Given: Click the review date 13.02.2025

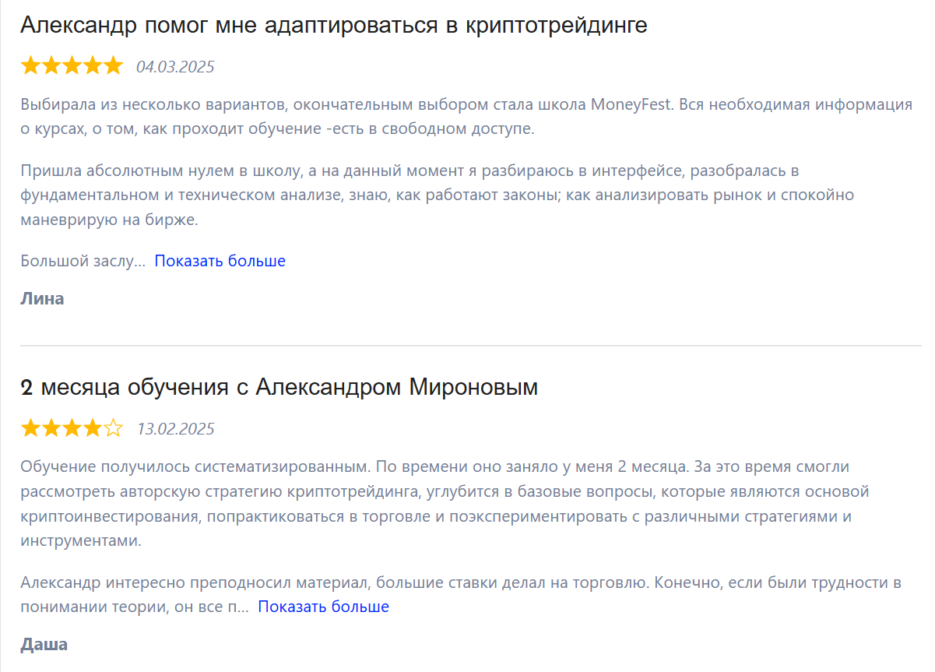Looking at the screenshot, I should click(175, 429).
